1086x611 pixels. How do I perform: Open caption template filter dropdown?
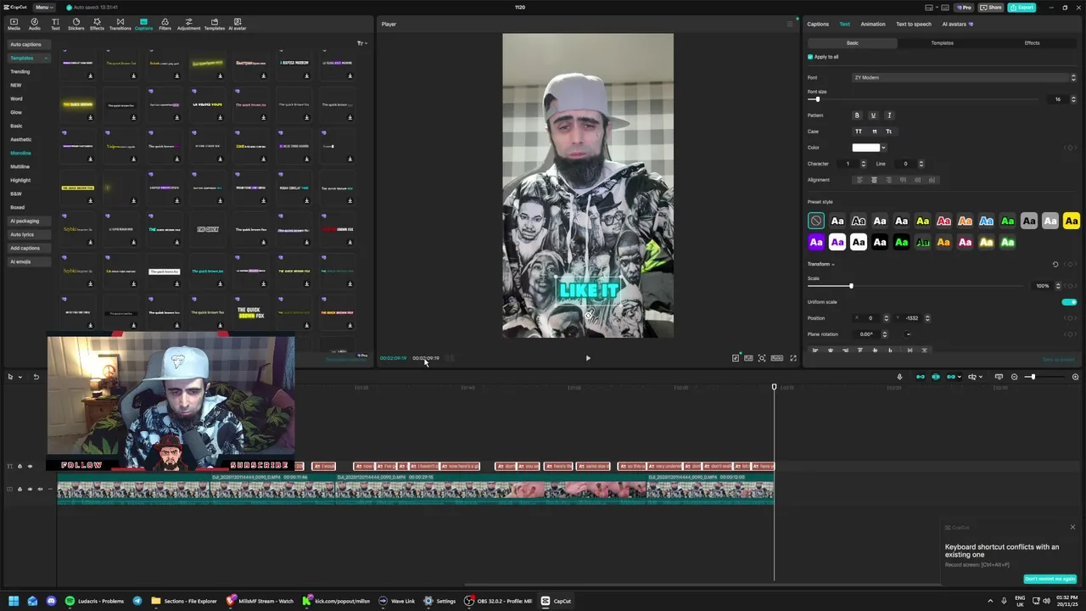361,43
